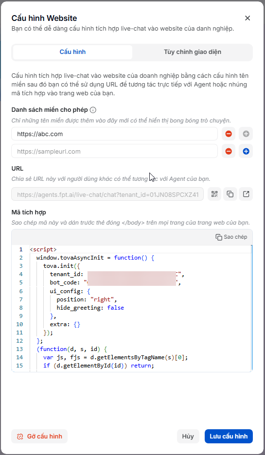Click the Danh sách miền cho phép label

(x=50, y=110)
